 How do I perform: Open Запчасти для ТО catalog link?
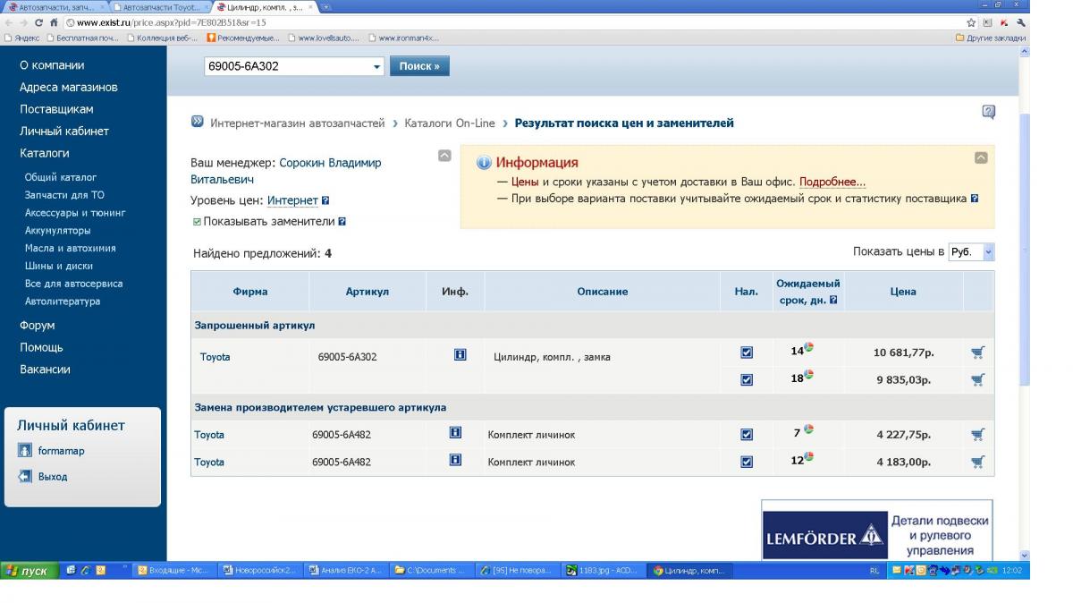tap(64, 195)
